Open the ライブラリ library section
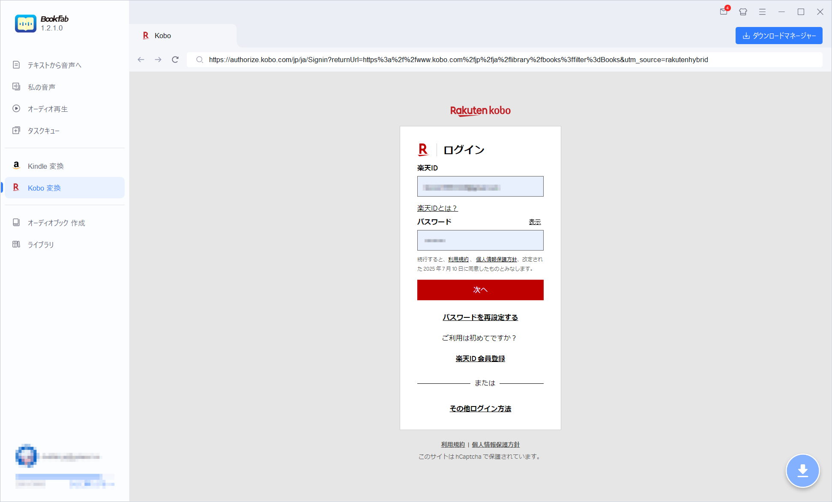Screen dimensions: 832x502 pos(40,245)
